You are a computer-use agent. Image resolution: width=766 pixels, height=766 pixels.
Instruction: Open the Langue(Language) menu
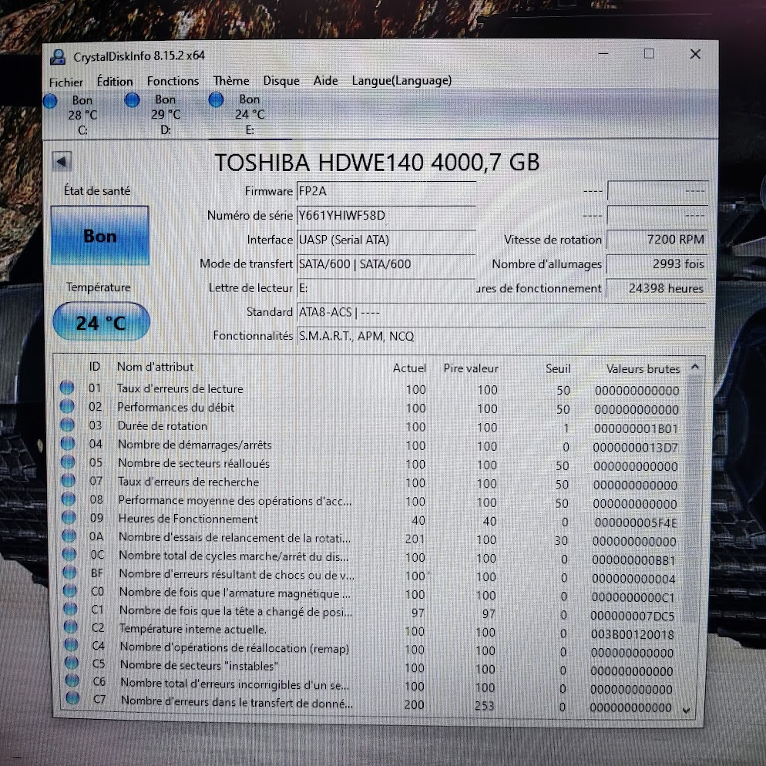[401, 80]
